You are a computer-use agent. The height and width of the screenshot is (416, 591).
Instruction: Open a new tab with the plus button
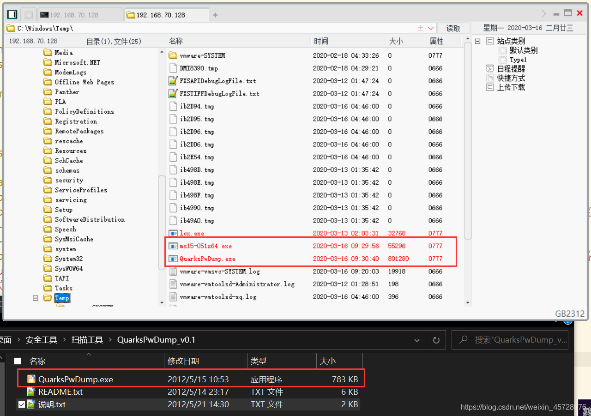coord(215,15)
